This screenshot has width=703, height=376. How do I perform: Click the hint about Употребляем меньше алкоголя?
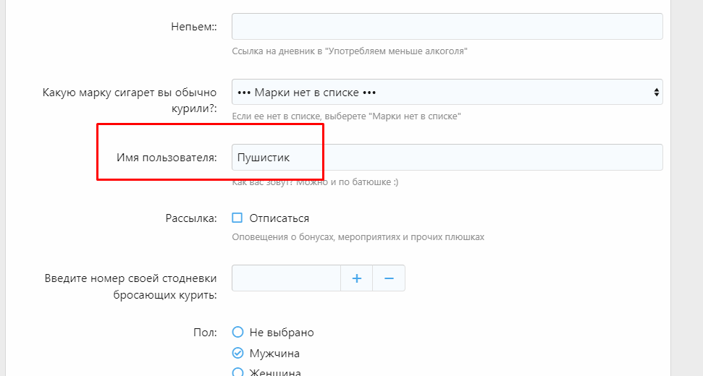point(350,51)
